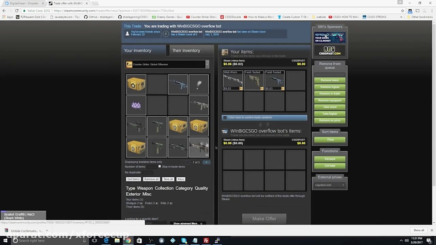This screenshot has width=436, height=245.
Task: Click the Field-Tested pistol in Your items
Action: [253, 80]
